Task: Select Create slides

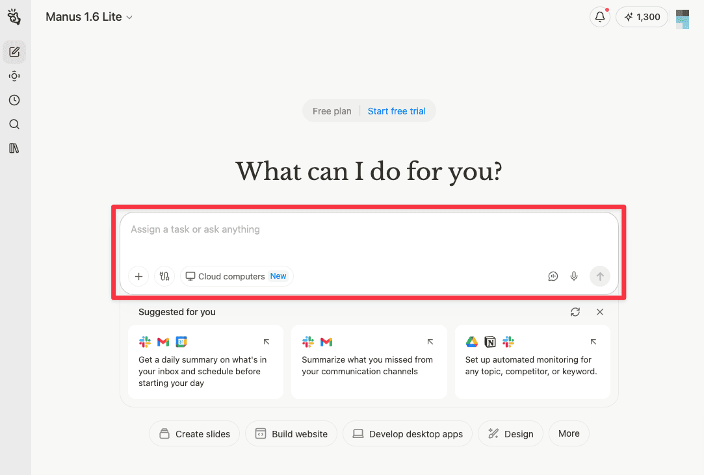Action: pyautogui.click(x=194, y=433)
